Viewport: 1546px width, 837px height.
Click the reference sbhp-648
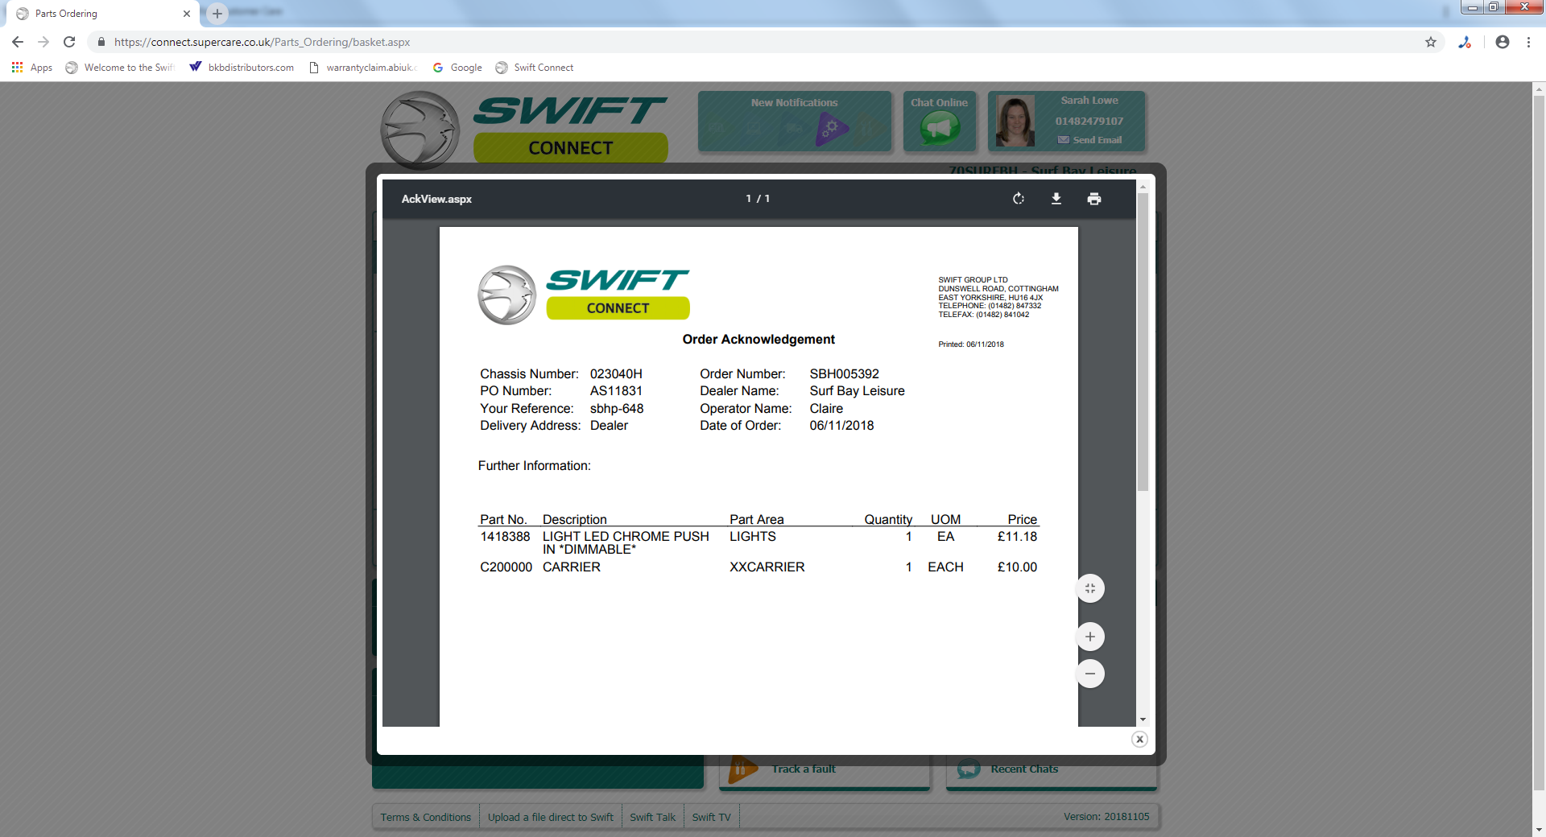click(x=617, y=409)
